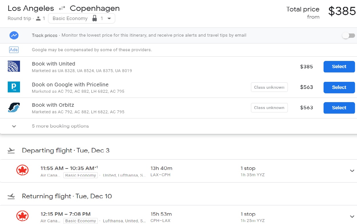Expand the returning flight details chevron

tap(352, 217)
